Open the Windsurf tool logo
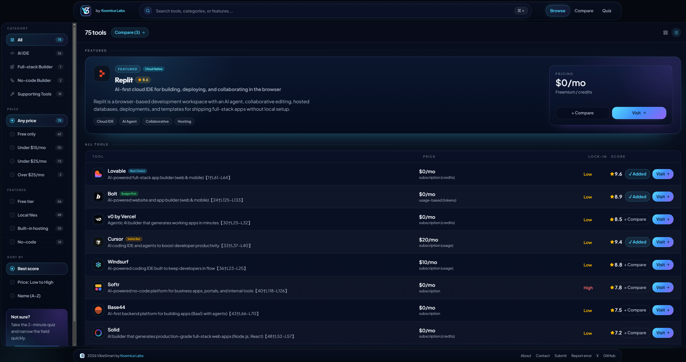The image size is (686, 362). tap(98, 265)
